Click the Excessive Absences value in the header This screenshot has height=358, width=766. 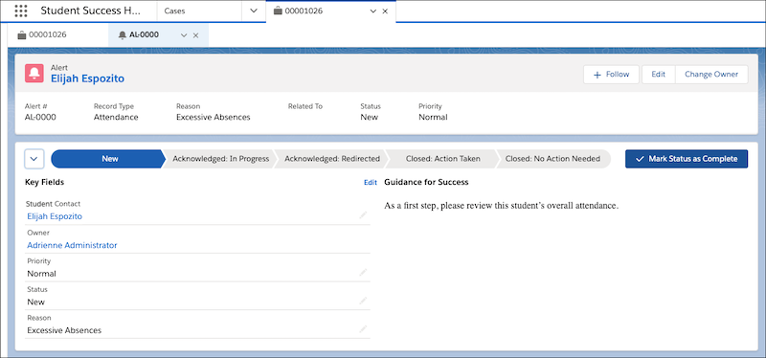[213, 117]
